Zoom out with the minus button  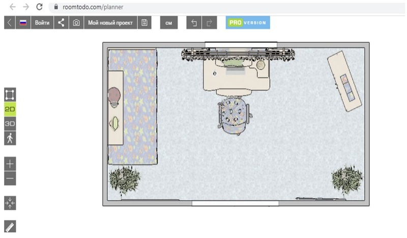(x=10, y=178)
